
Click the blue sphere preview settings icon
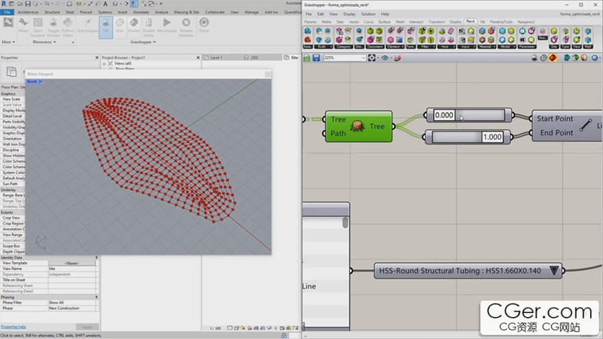(595, 58)
